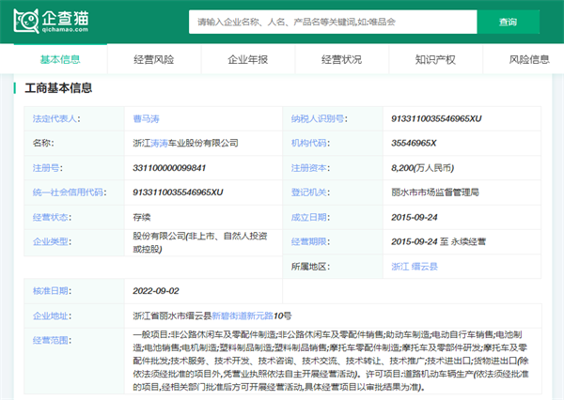Click the 注册资本 label
This screenshot has height=400, width=564.
coord(310,168)
